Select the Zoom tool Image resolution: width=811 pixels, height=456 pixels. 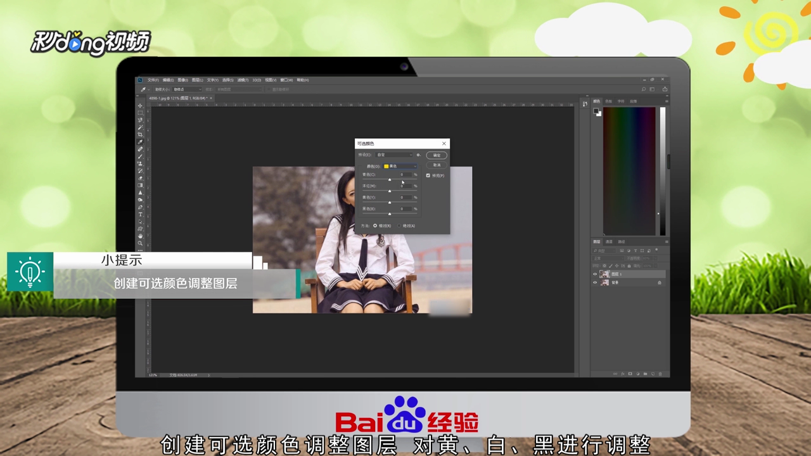pyautogui.click(x=140, y=243)
